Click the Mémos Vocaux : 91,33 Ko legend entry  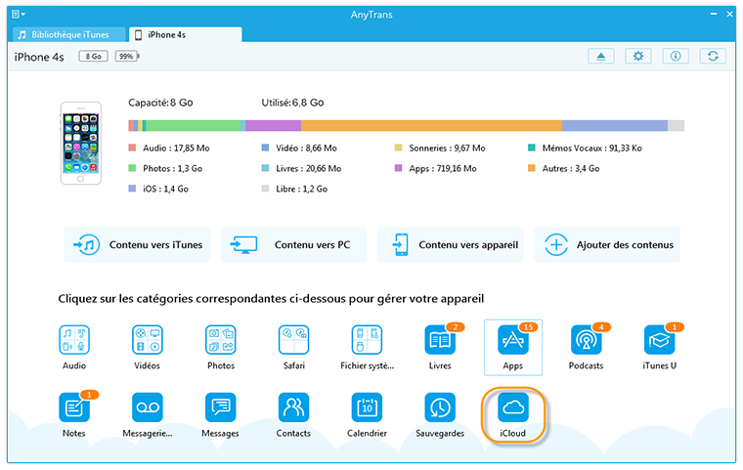click(x=586, y=149)
